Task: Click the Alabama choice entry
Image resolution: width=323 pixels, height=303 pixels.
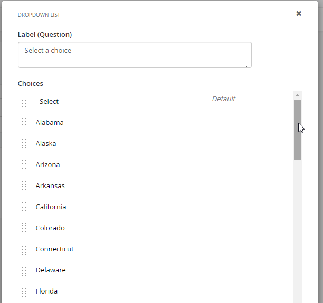Action: click(50, 123)
